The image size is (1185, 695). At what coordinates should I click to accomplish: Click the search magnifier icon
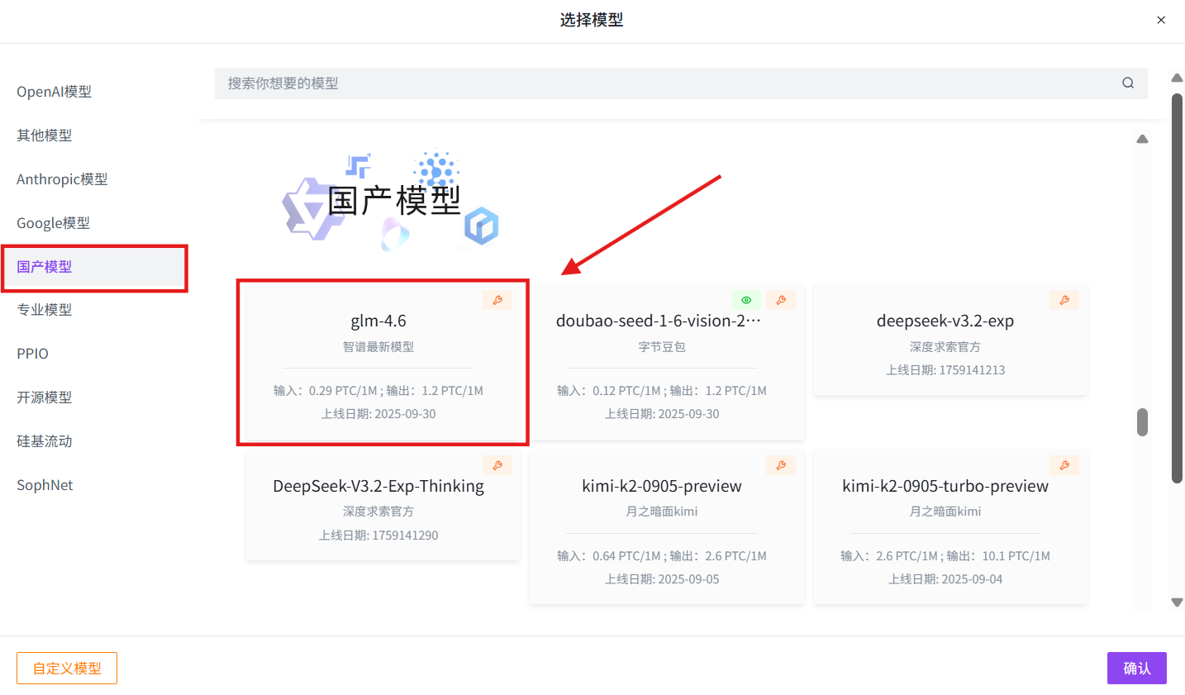coord(1127,83)
